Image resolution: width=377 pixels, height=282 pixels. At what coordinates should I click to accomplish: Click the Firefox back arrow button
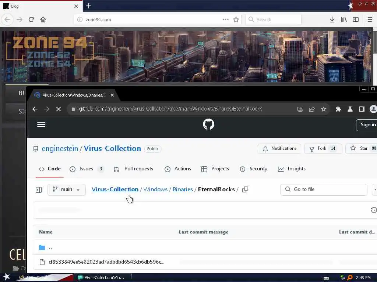pyautogui.click(x=7, y=19)
